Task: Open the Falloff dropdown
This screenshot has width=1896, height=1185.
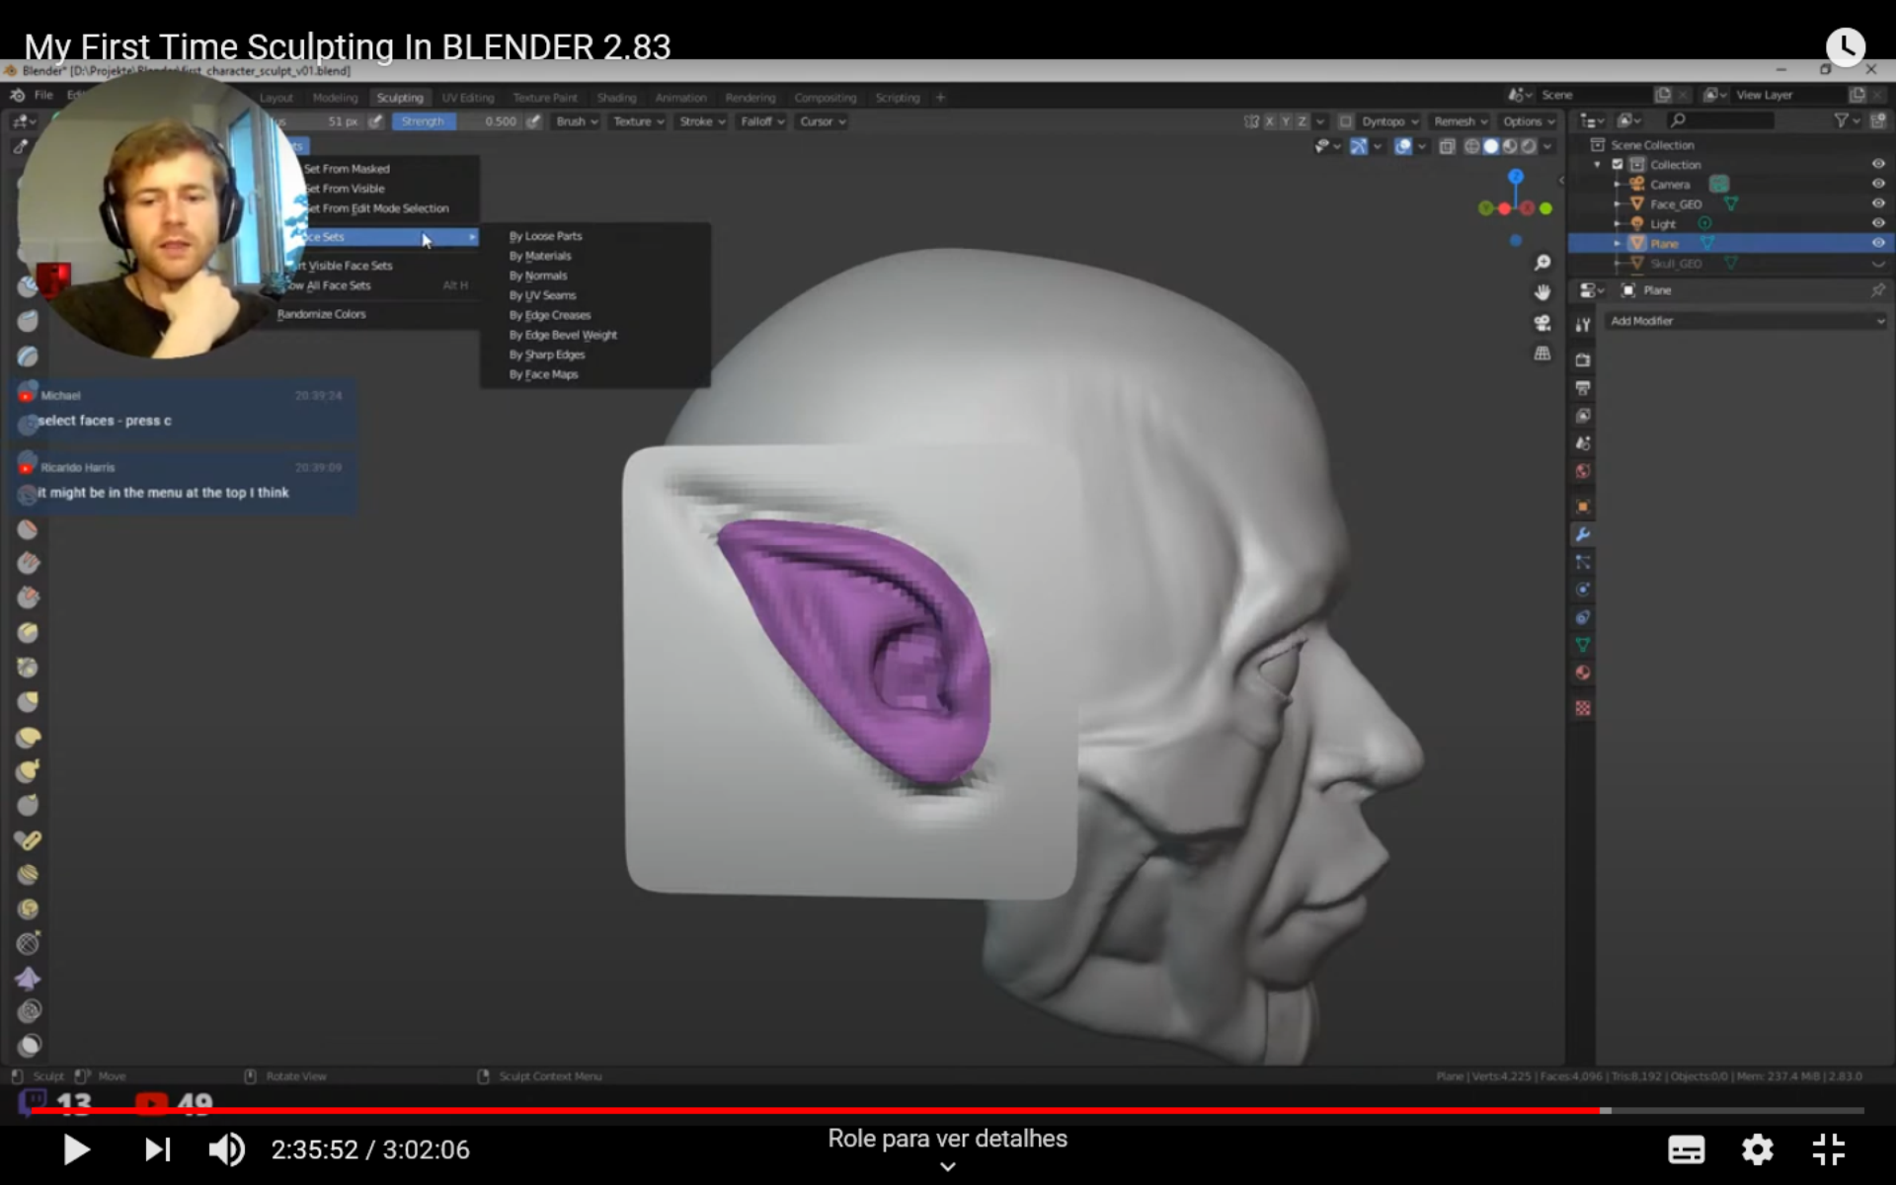Action: click(x=762, y=121)
